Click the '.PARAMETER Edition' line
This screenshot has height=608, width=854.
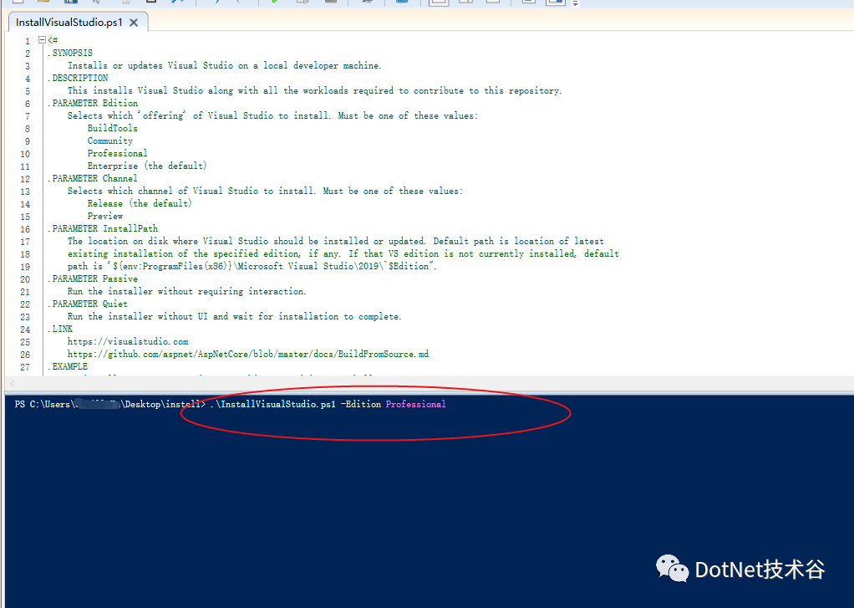(93, 103)
